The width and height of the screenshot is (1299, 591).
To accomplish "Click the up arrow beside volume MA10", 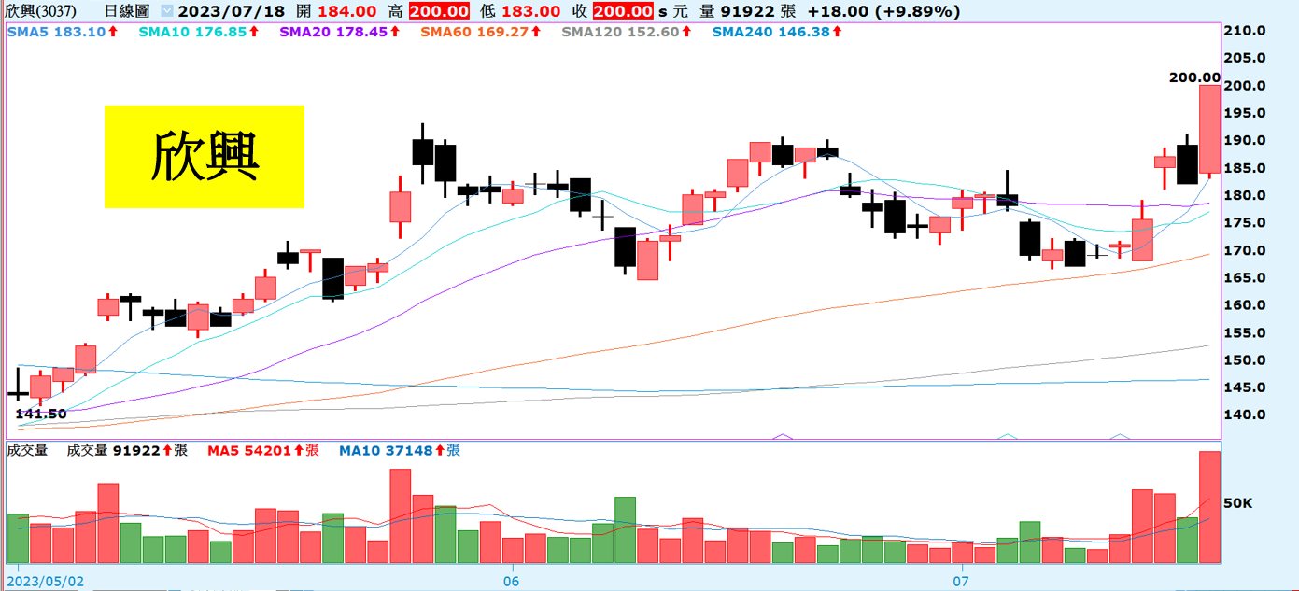I will (440, 451).
